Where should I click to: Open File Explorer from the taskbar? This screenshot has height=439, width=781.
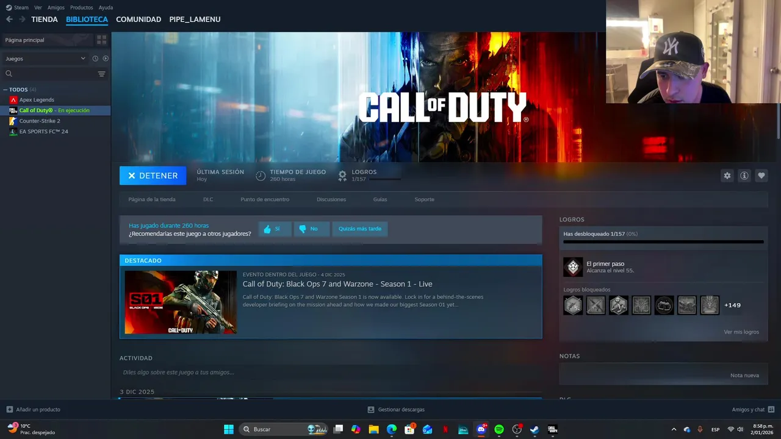point(373,429)
